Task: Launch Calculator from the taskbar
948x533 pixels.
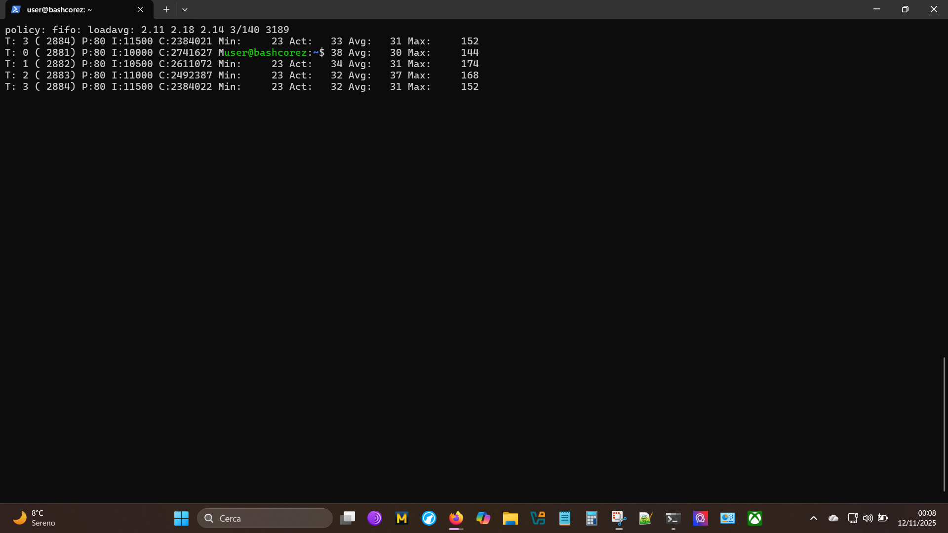Action: pyautogui.click(x=592, y=518)
